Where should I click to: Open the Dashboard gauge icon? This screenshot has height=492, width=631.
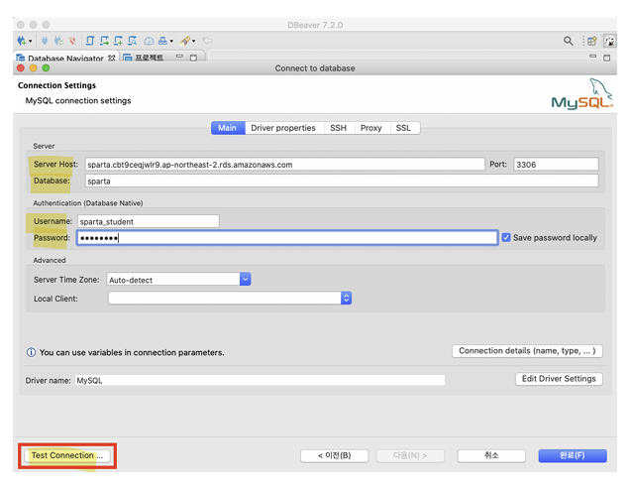pos(149,41)
